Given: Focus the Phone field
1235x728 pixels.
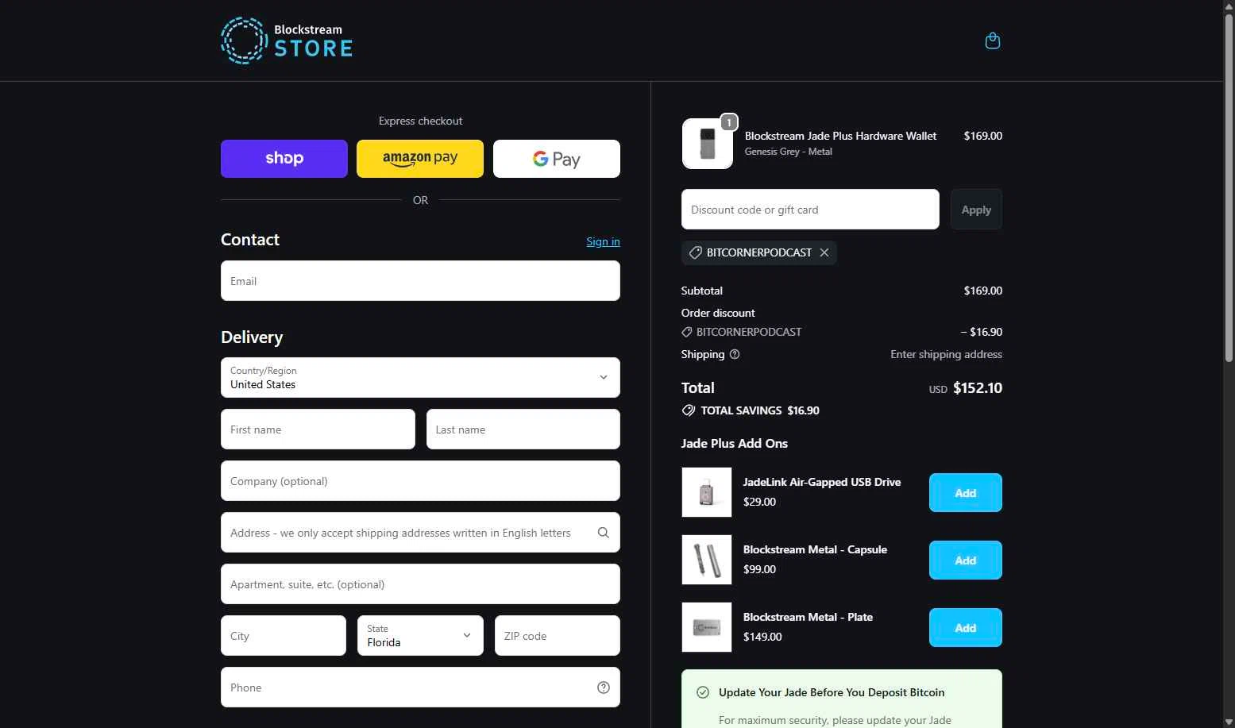Looking at the screenshot, I should click(x=420, y=688).
